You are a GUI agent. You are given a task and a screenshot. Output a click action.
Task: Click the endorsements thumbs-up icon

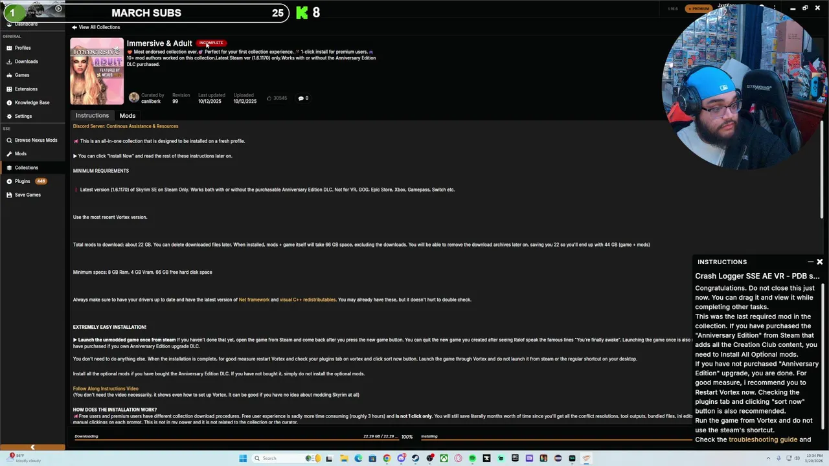click(x=269, y=98)
